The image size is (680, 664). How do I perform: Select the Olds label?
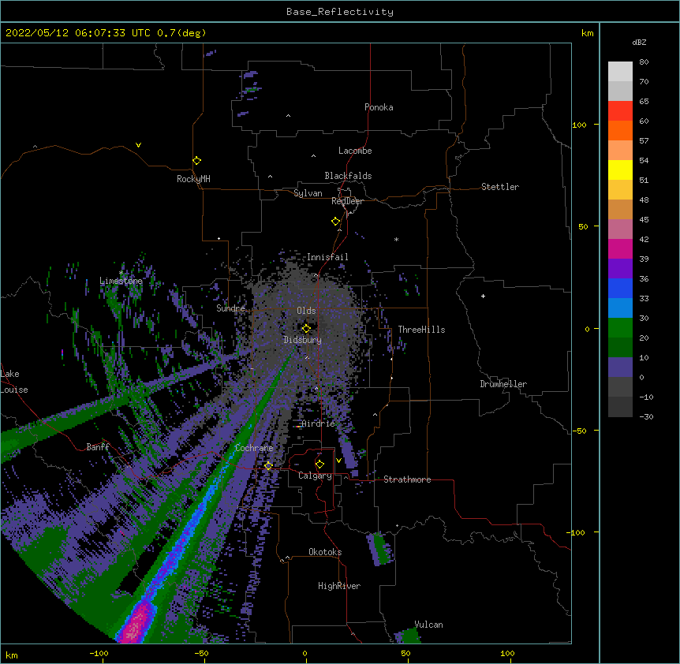(306, 311)
